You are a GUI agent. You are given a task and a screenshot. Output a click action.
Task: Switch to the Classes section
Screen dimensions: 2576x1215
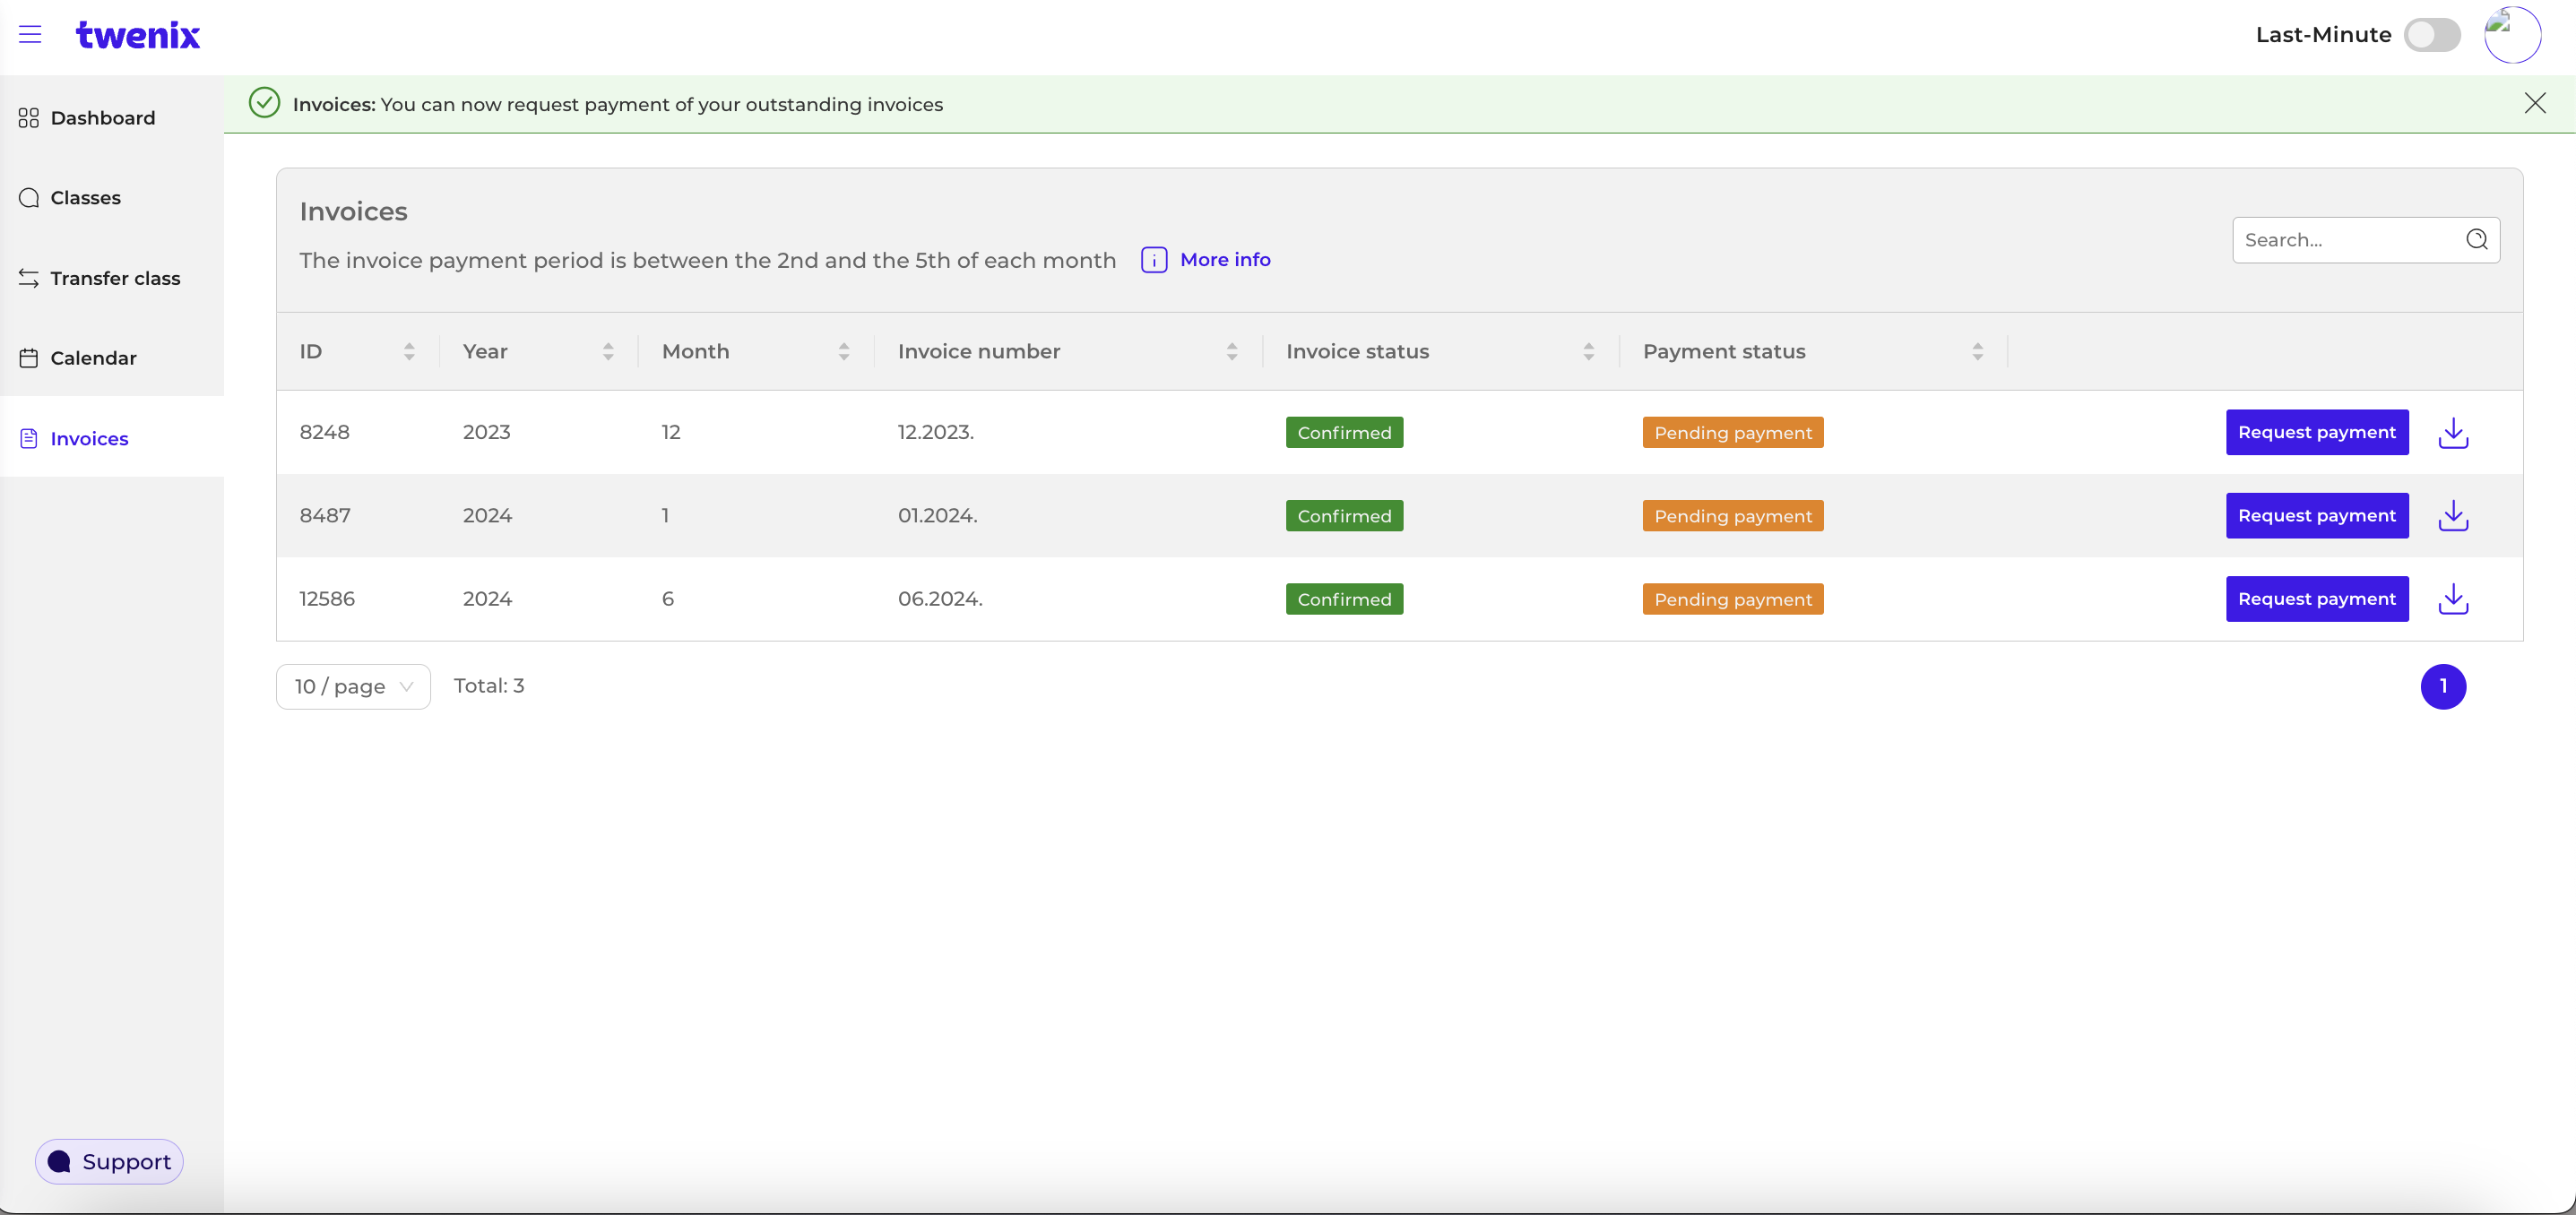point(85,197)
